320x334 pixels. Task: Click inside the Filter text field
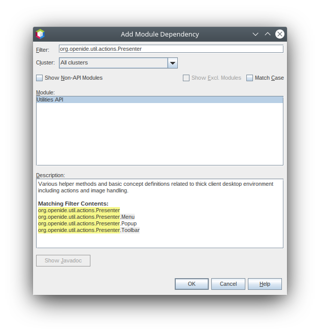(x=171, y=49)
